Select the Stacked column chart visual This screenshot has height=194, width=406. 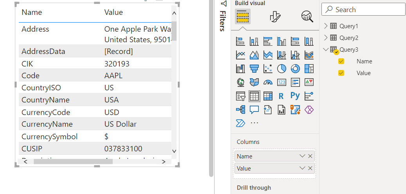point(254,41)
